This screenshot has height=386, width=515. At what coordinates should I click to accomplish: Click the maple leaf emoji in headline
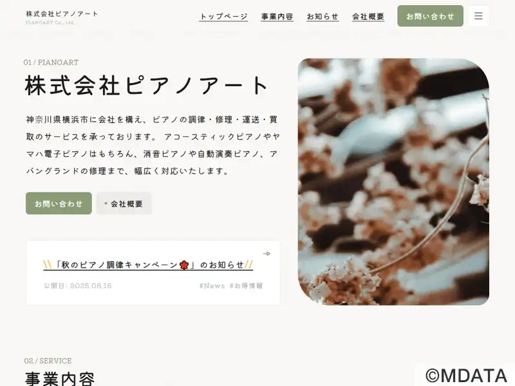coord(184,265)
